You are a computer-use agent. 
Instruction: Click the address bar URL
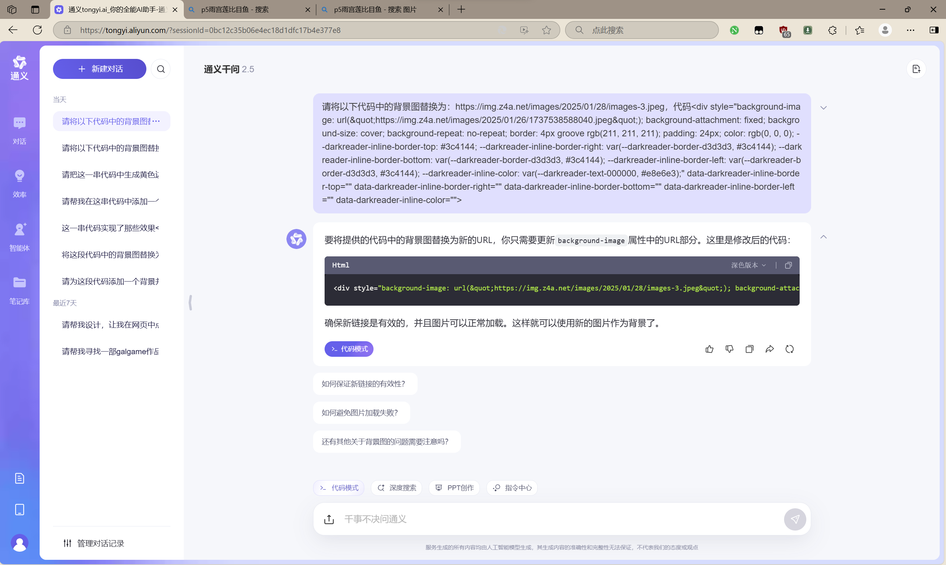click(x=210, y=30)
